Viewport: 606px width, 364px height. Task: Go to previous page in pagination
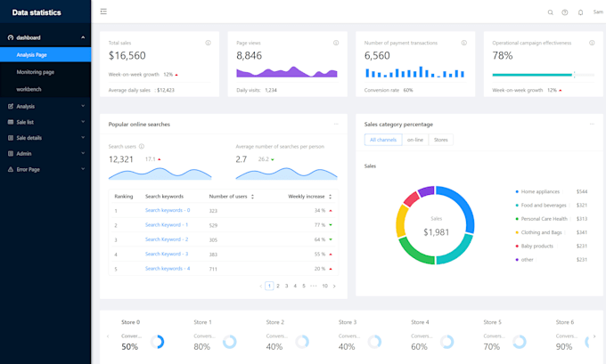(261, 286)
